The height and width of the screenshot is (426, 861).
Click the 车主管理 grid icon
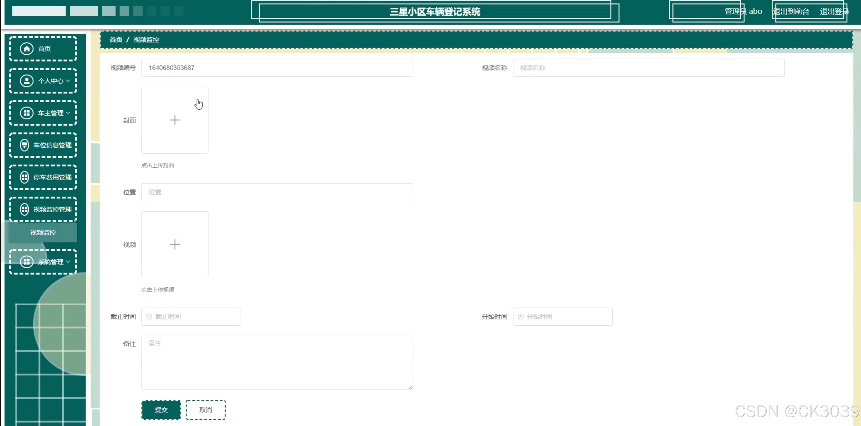[x=27, y=113]
